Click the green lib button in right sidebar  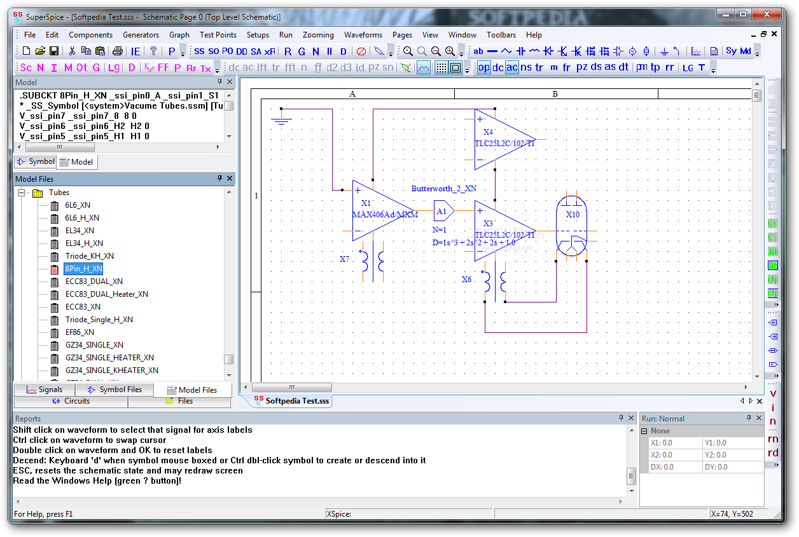(773, 252)
